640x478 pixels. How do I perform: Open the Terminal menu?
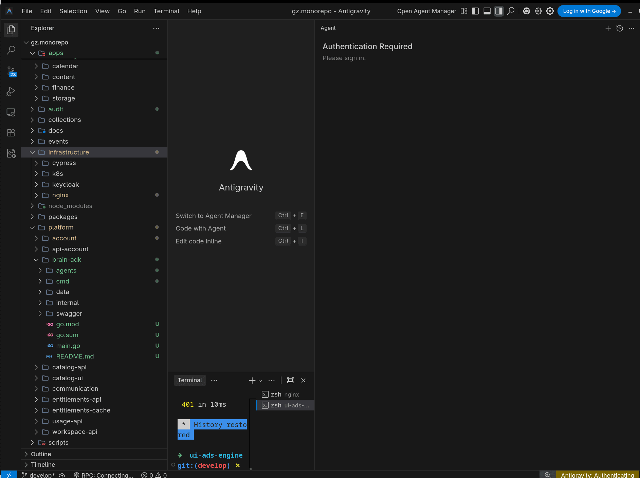point(166,11)
